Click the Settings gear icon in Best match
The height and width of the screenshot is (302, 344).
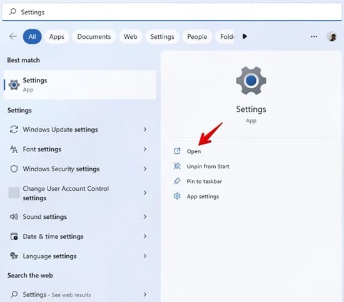14,84
